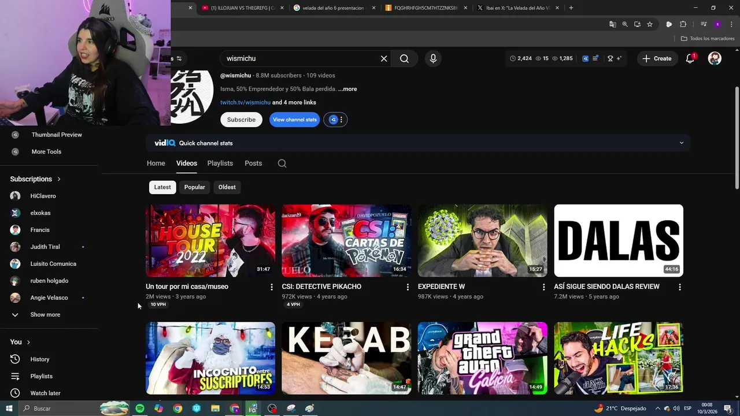Expand channel description with ...more
This screenshot has width=740, height=416.
[347, 89]
